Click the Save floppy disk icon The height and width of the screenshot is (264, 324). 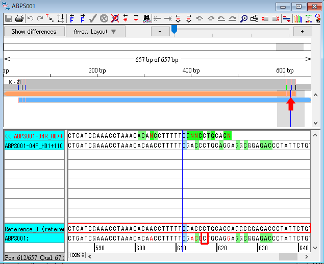tap(8, 18)
